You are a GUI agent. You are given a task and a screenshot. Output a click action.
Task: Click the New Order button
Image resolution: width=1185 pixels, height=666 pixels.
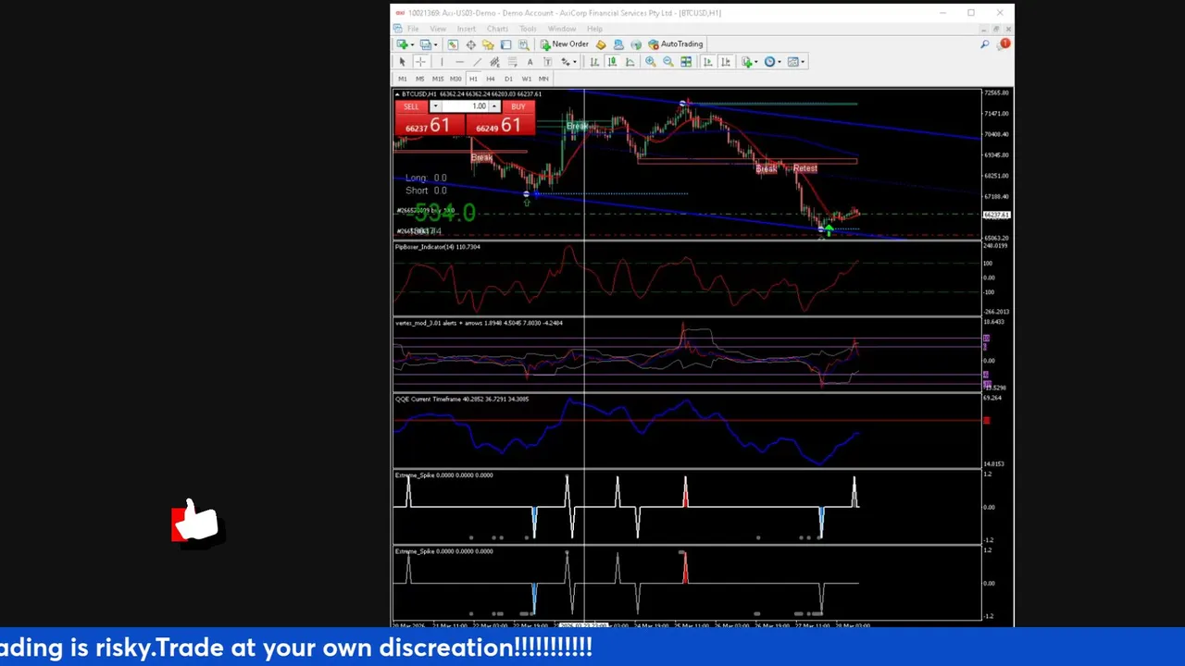565,44
